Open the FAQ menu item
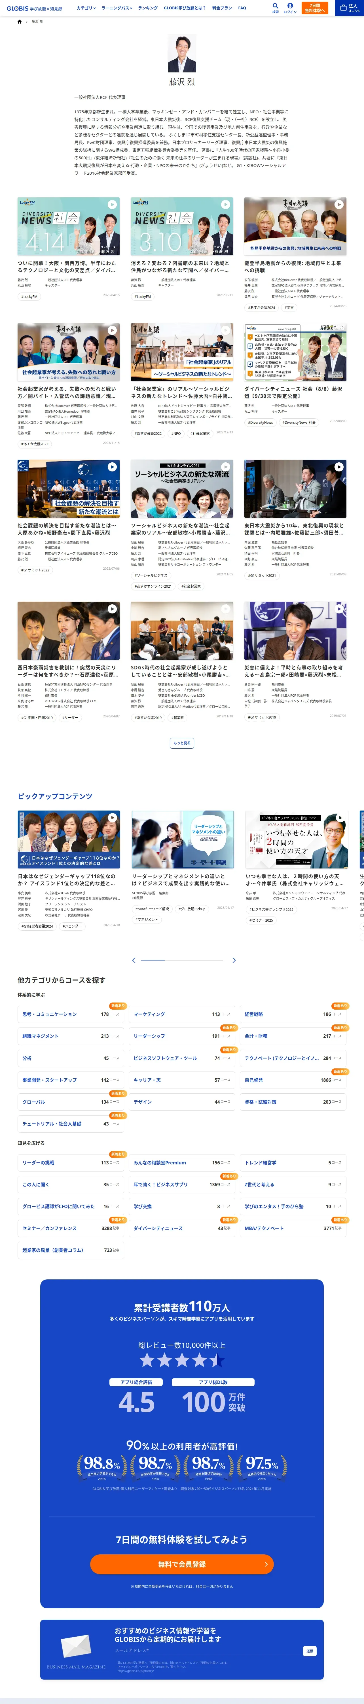 click(242, 8)
